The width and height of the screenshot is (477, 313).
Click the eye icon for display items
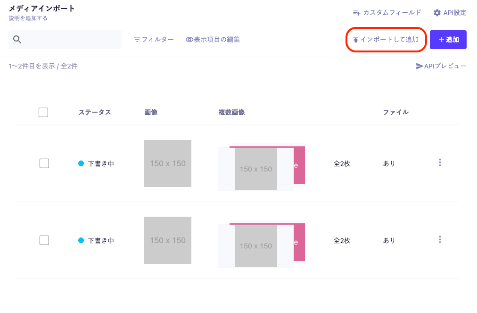tap(189, 40)
